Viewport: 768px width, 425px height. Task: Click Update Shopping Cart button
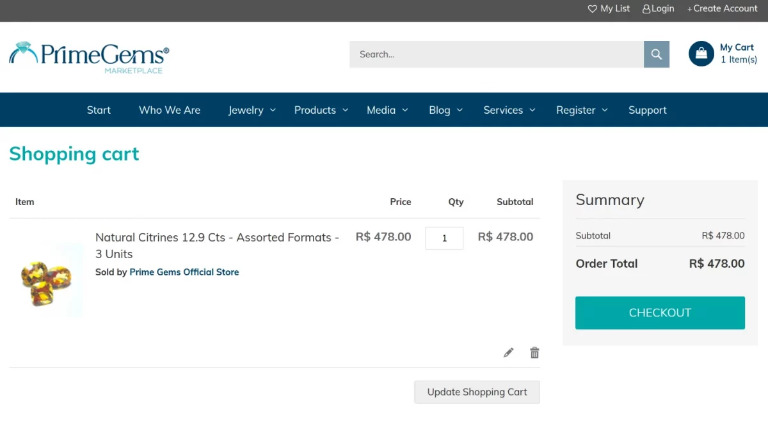[477, 392]
